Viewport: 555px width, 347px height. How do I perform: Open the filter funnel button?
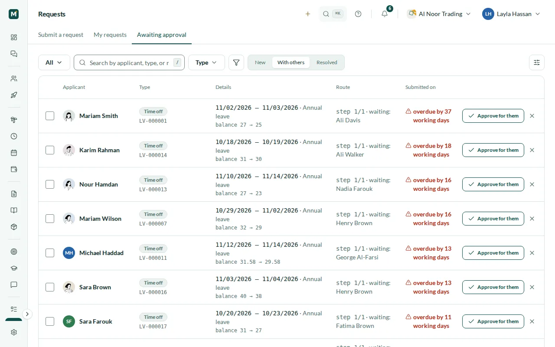236,62
